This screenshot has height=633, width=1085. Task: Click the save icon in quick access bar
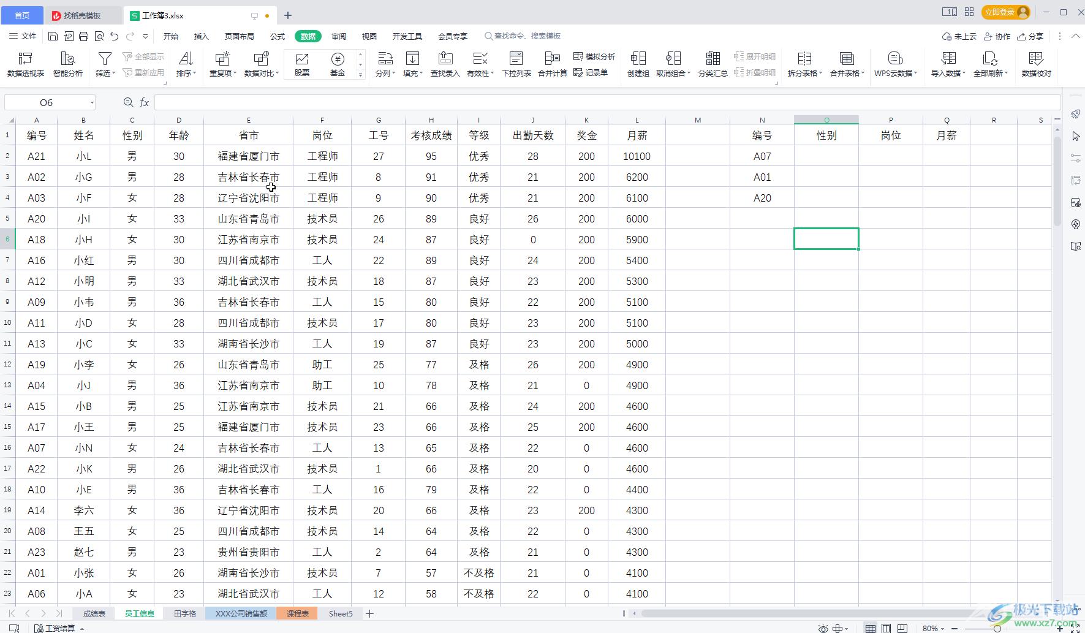click(x=53, y=36)
